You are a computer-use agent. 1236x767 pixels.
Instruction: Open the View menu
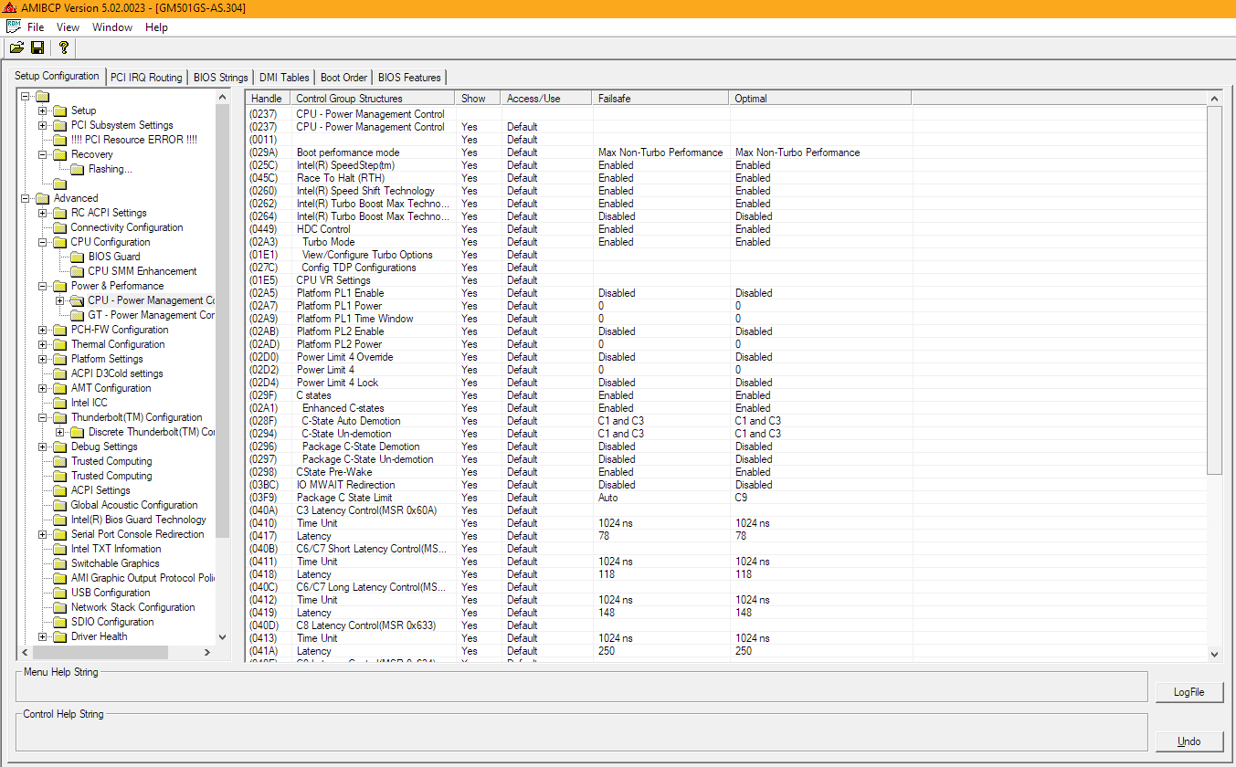pos(68,27)
